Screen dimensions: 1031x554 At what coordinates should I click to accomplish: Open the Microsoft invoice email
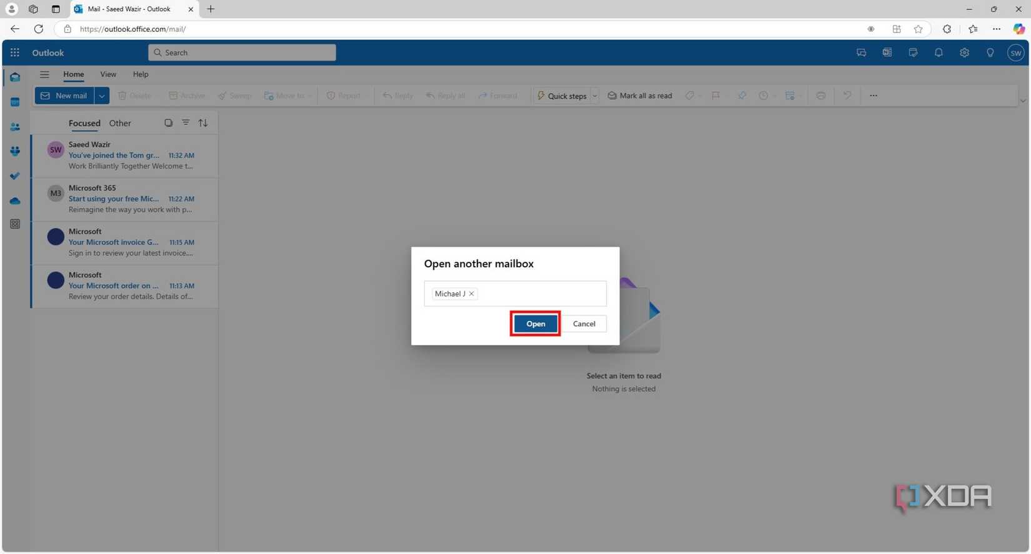(x=124, y=242)
